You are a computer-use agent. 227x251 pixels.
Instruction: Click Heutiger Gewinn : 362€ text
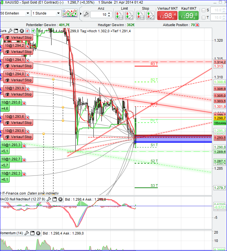(x=116, y=25)
